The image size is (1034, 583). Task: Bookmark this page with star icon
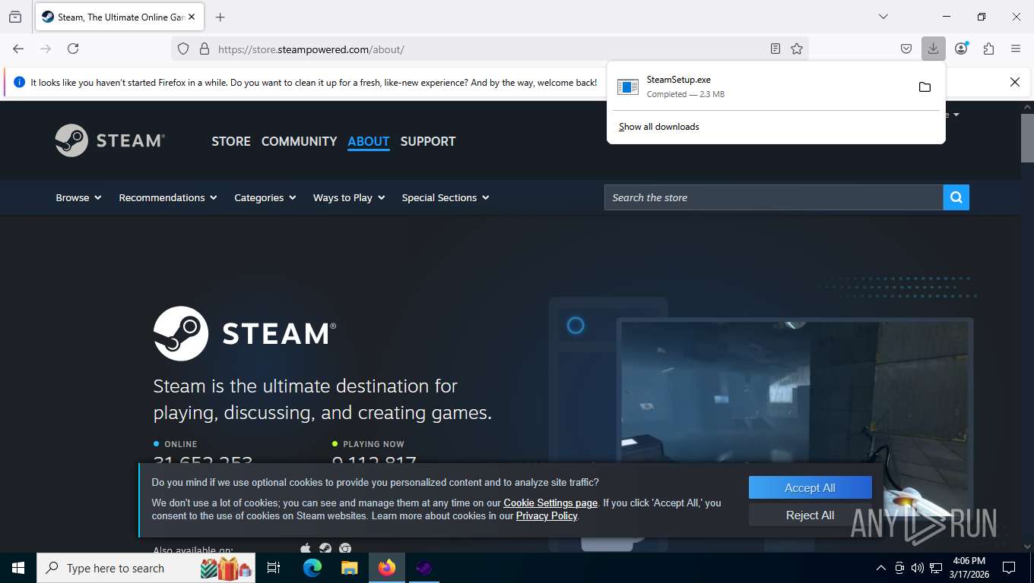pos(797,49)
